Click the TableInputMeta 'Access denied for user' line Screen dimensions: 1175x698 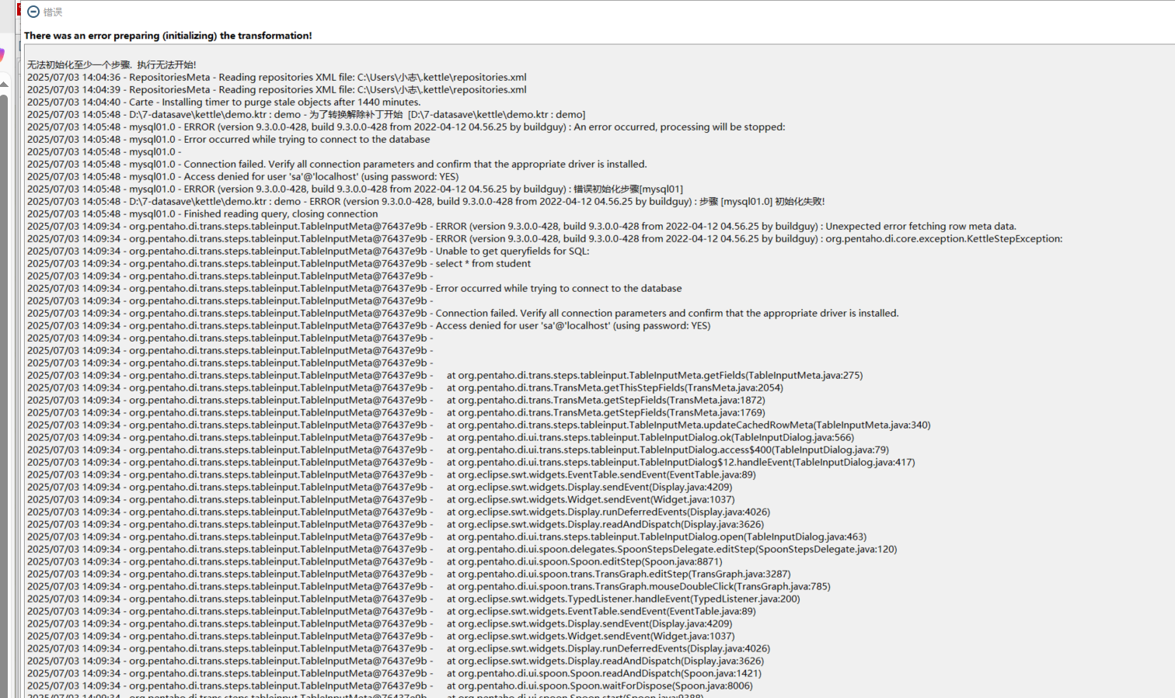[369, 325]
